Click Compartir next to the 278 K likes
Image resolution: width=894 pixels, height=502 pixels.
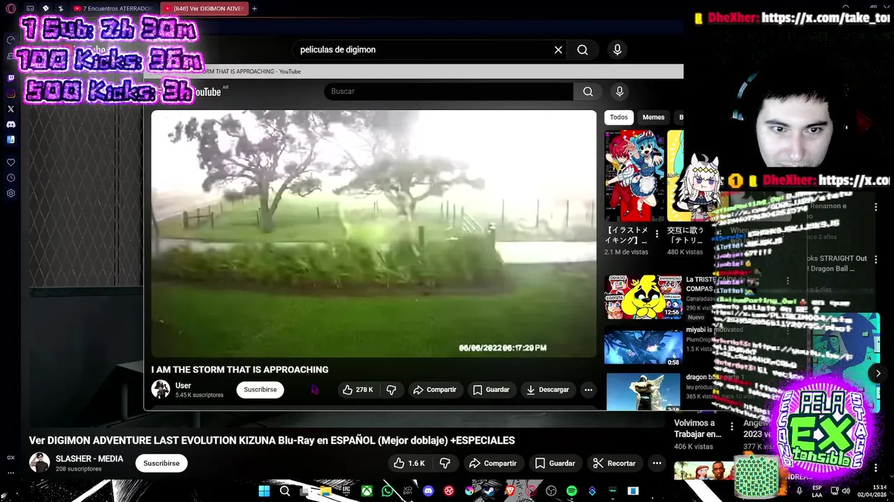click(434, 390)
